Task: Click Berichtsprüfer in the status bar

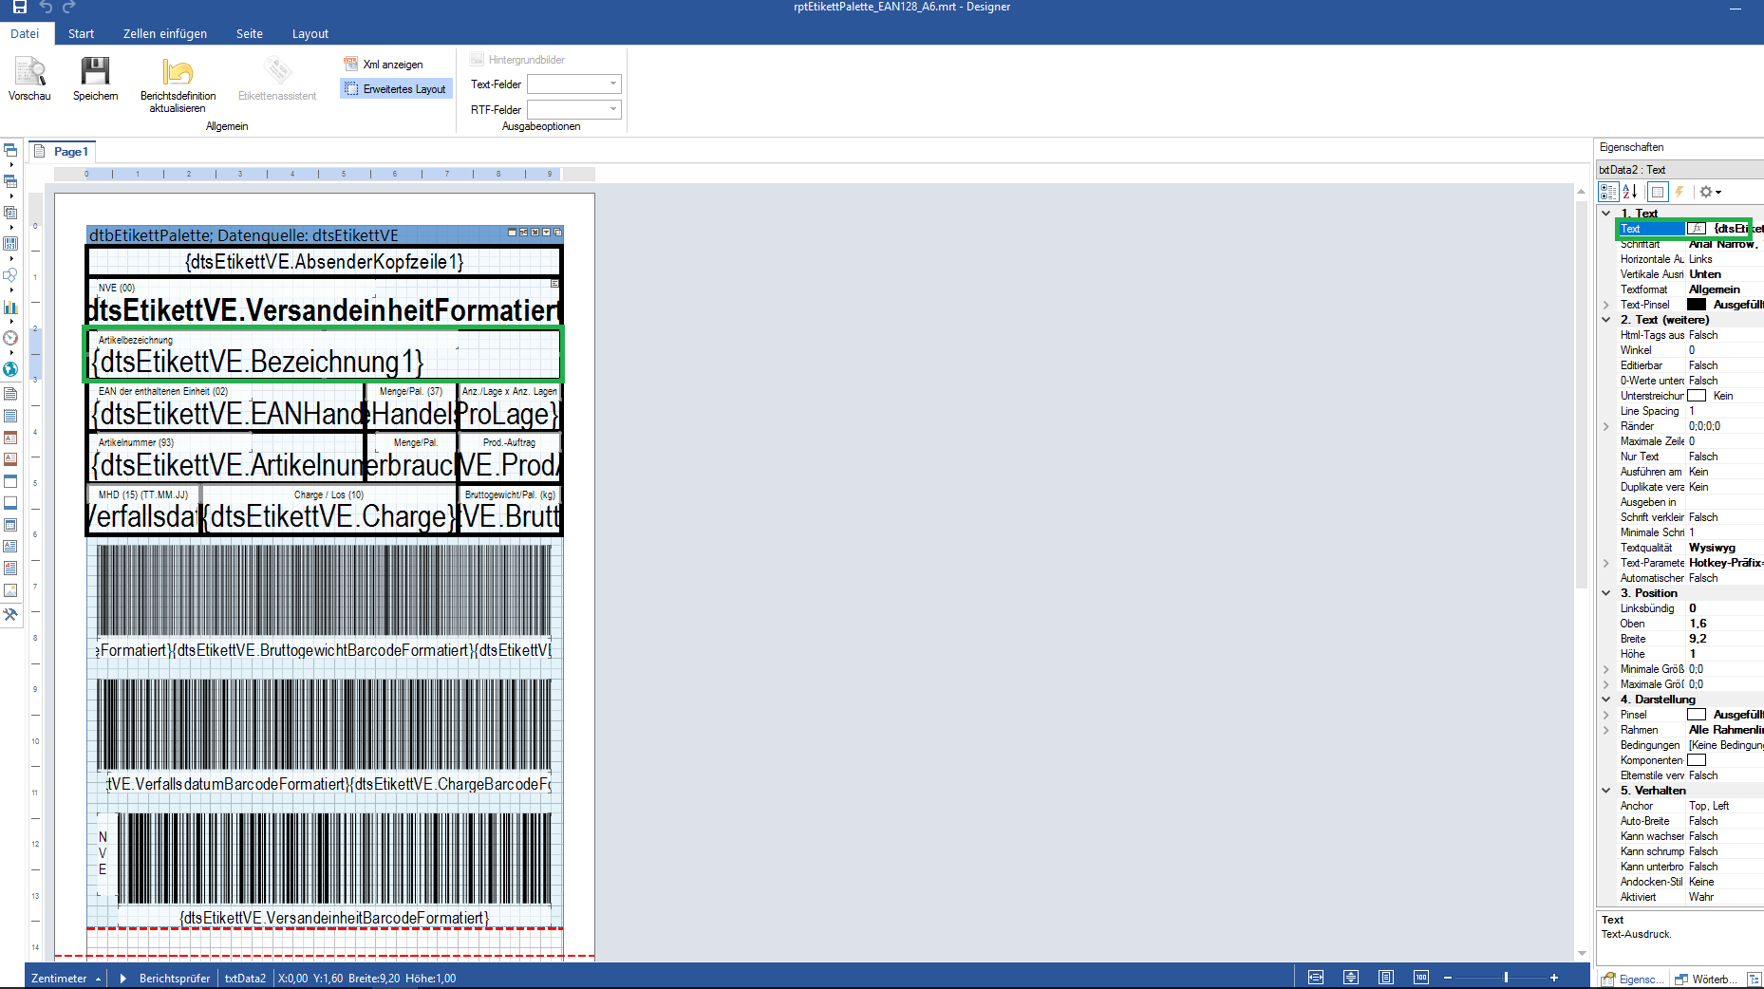Action: click(x=174, y=979)
